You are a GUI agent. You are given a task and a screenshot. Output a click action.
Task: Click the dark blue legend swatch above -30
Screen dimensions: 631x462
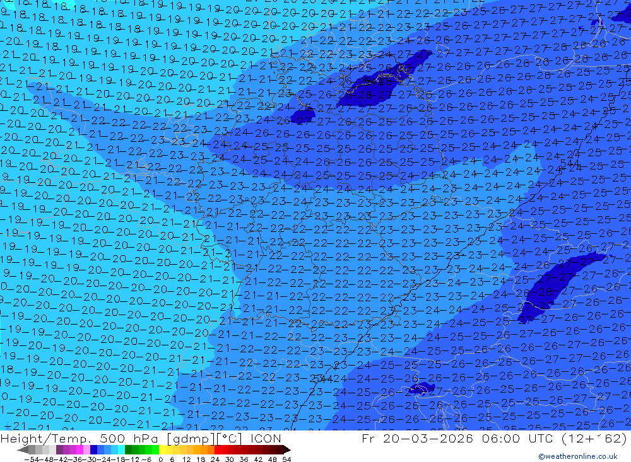point(93,449)
